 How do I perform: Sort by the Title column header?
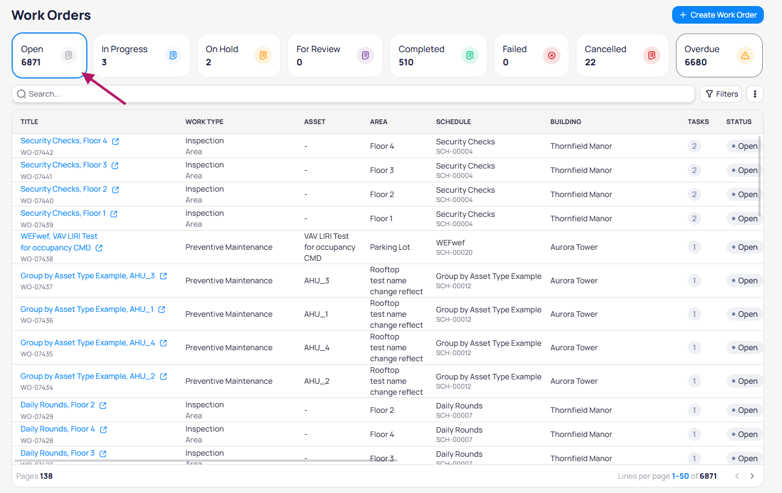29,122
